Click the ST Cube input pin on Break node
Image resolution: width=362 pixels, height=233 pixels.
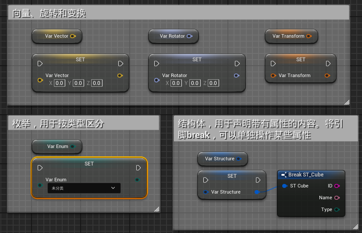[x=284, y=186]
